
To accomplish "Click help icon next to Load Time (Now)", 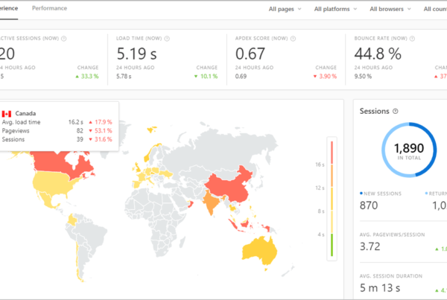I will click(x=167, y=39).
